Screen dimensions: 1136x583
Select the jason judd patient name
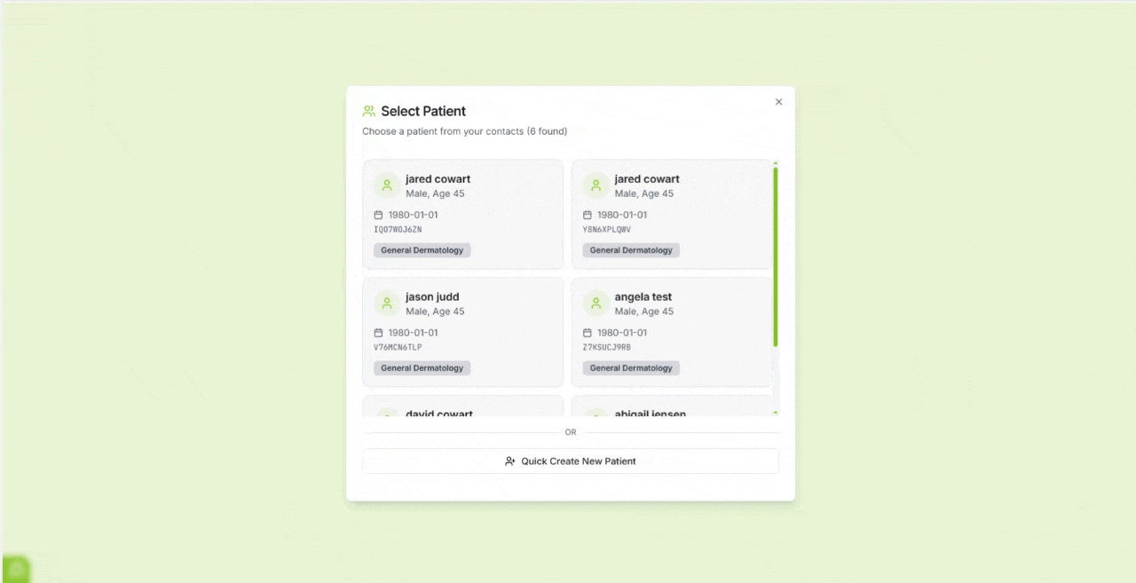pyautogui.click(x=432, y=296)
